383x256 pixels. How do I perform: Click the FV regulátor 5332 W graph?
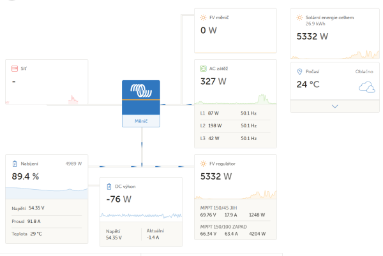click(236, 194)
